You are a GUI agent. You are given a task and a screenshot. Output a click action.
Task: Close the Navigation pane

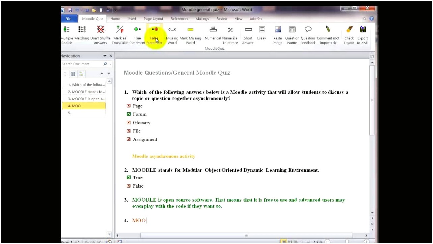(111, 56)
